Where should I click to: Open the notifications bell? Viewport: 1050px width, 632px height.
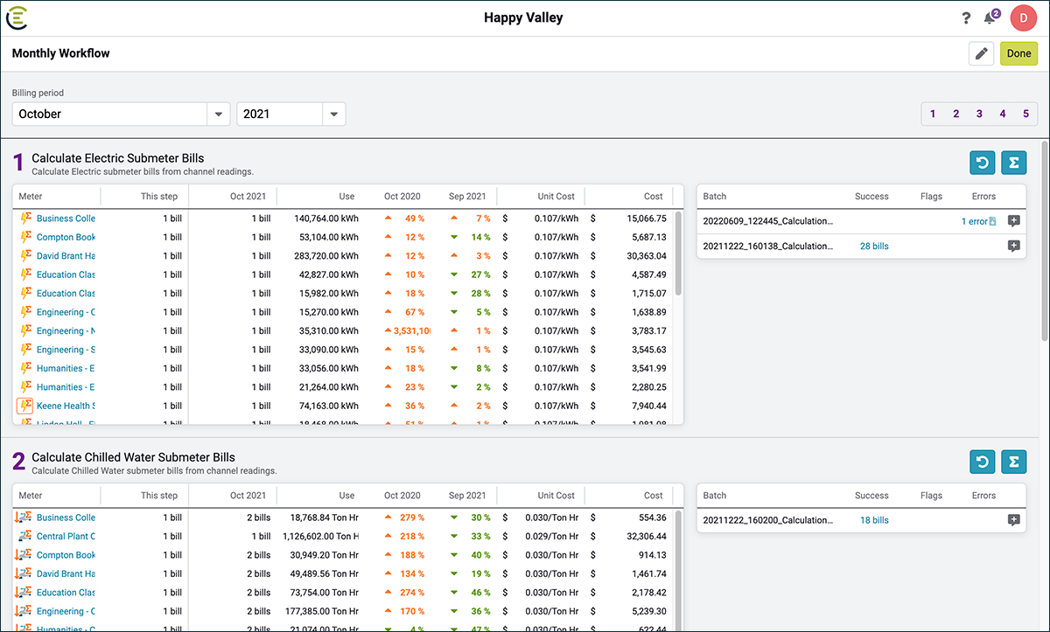990,17
